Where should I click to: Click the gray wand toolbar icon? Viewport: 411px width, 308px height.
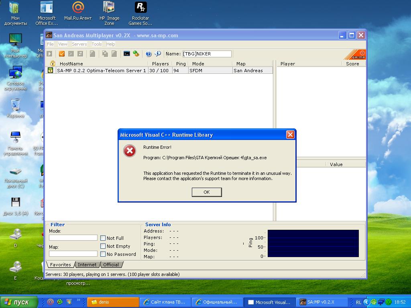(x=71, y=54)
